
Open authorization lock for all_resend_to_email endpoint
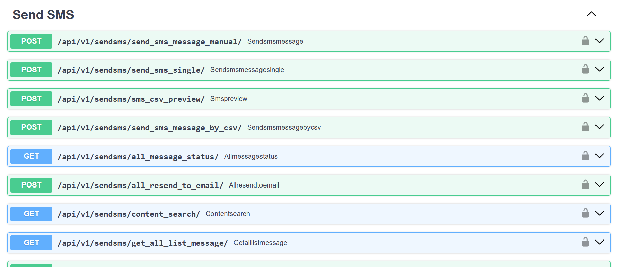[x=585, y=185]
